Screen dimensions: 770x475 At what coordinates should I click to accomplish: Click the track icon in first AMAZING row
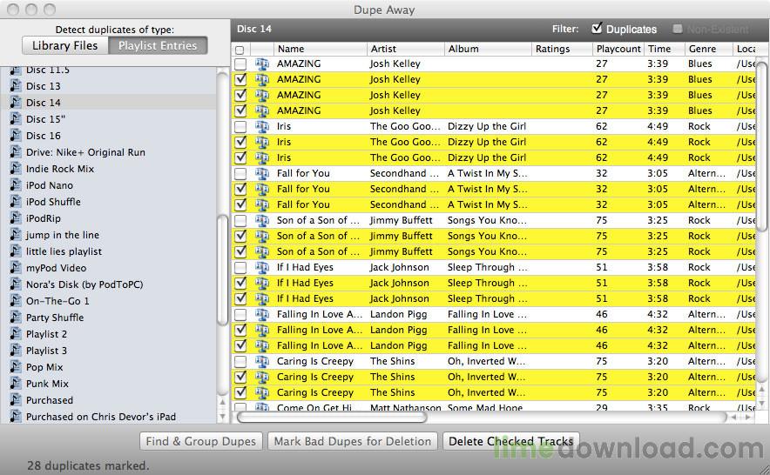coord(261,64)
